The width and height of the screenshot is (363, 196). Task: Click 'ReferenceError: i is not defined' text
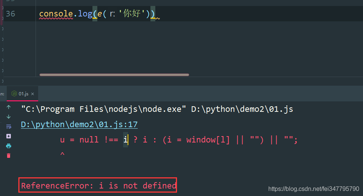(99, 186)
